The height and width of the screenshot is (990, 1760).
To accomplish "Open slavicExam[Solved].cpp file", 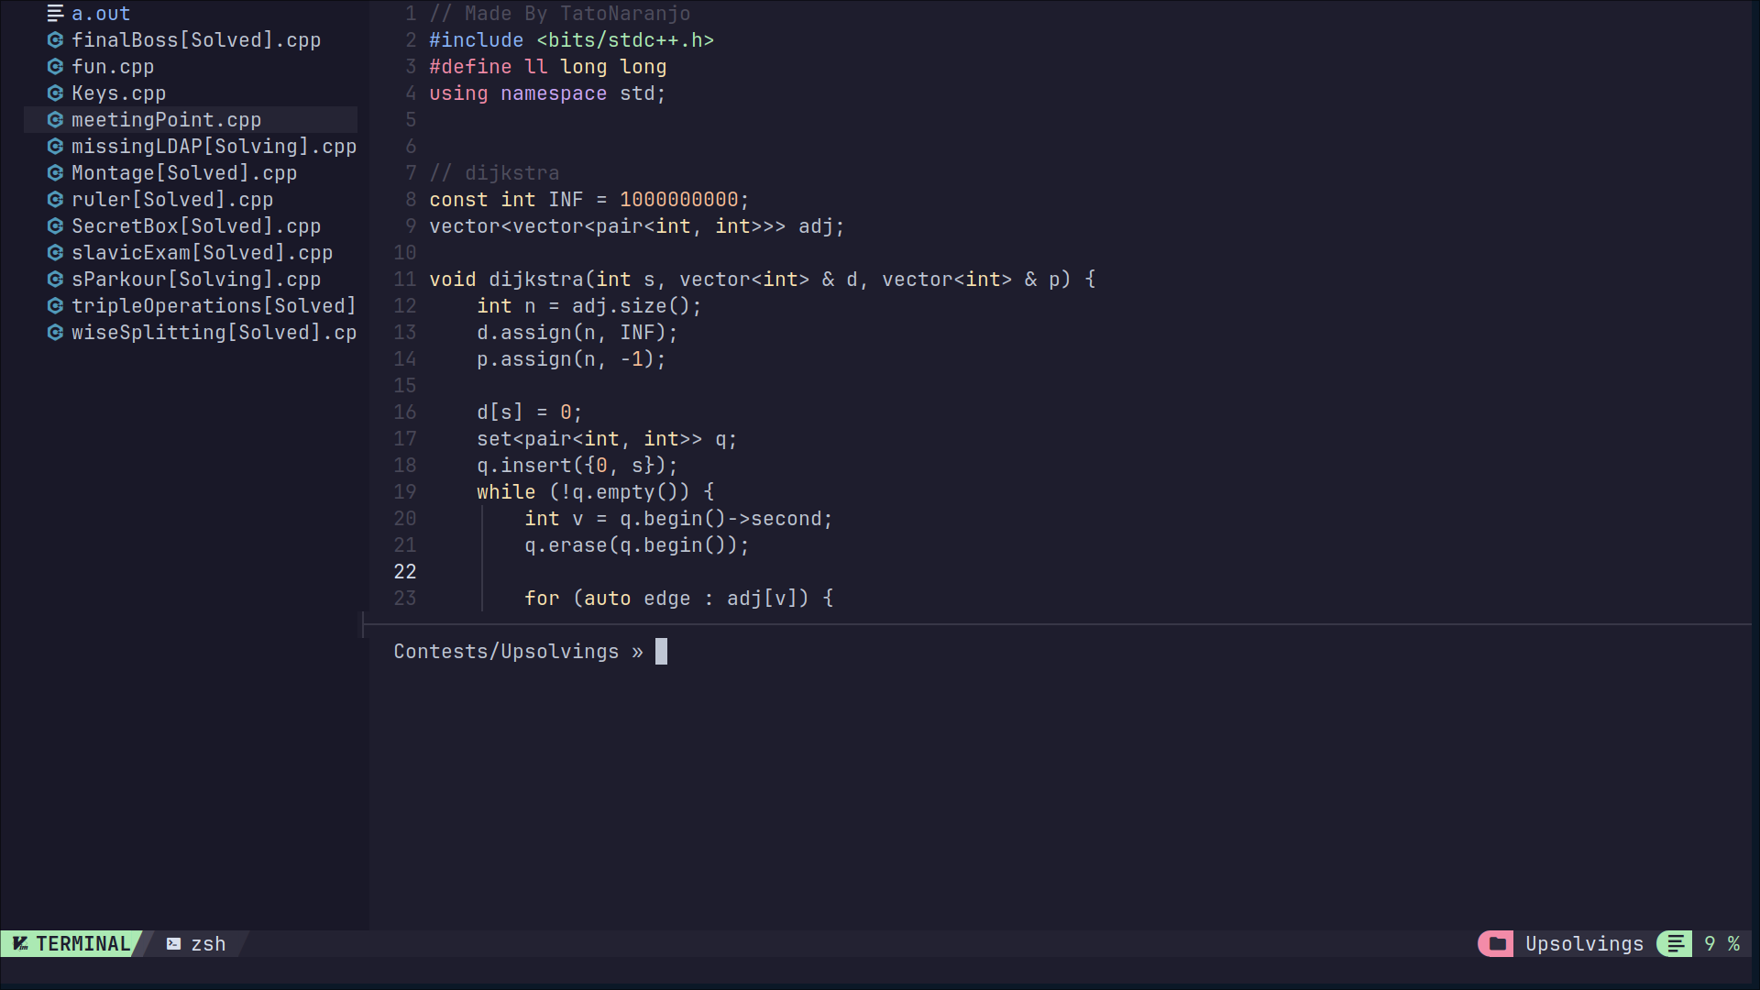I will 203,253.
